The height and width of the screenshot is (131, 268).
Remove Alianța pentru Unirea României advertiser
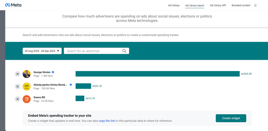click(17, 86)
